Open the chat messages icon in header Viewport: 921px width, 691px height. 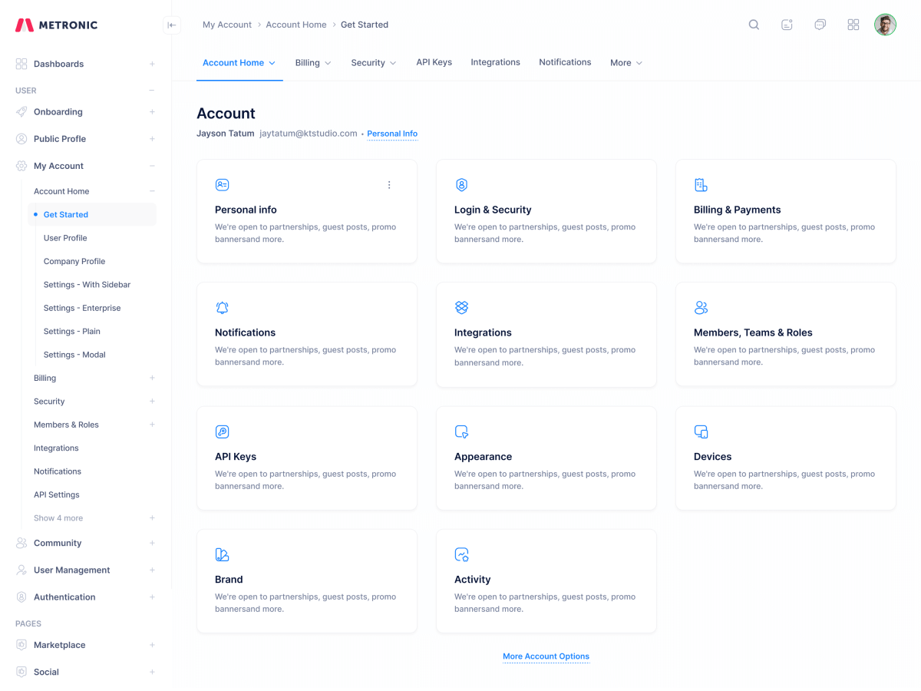[x=820, y=25]
